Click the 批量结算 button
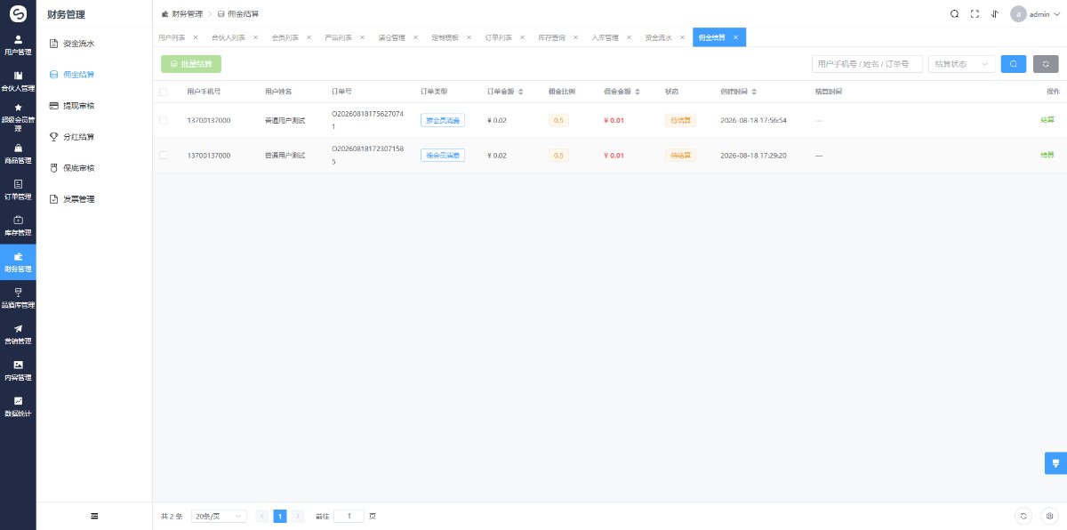The width and height of the screenshot is (1067, 530). [191, 64]
